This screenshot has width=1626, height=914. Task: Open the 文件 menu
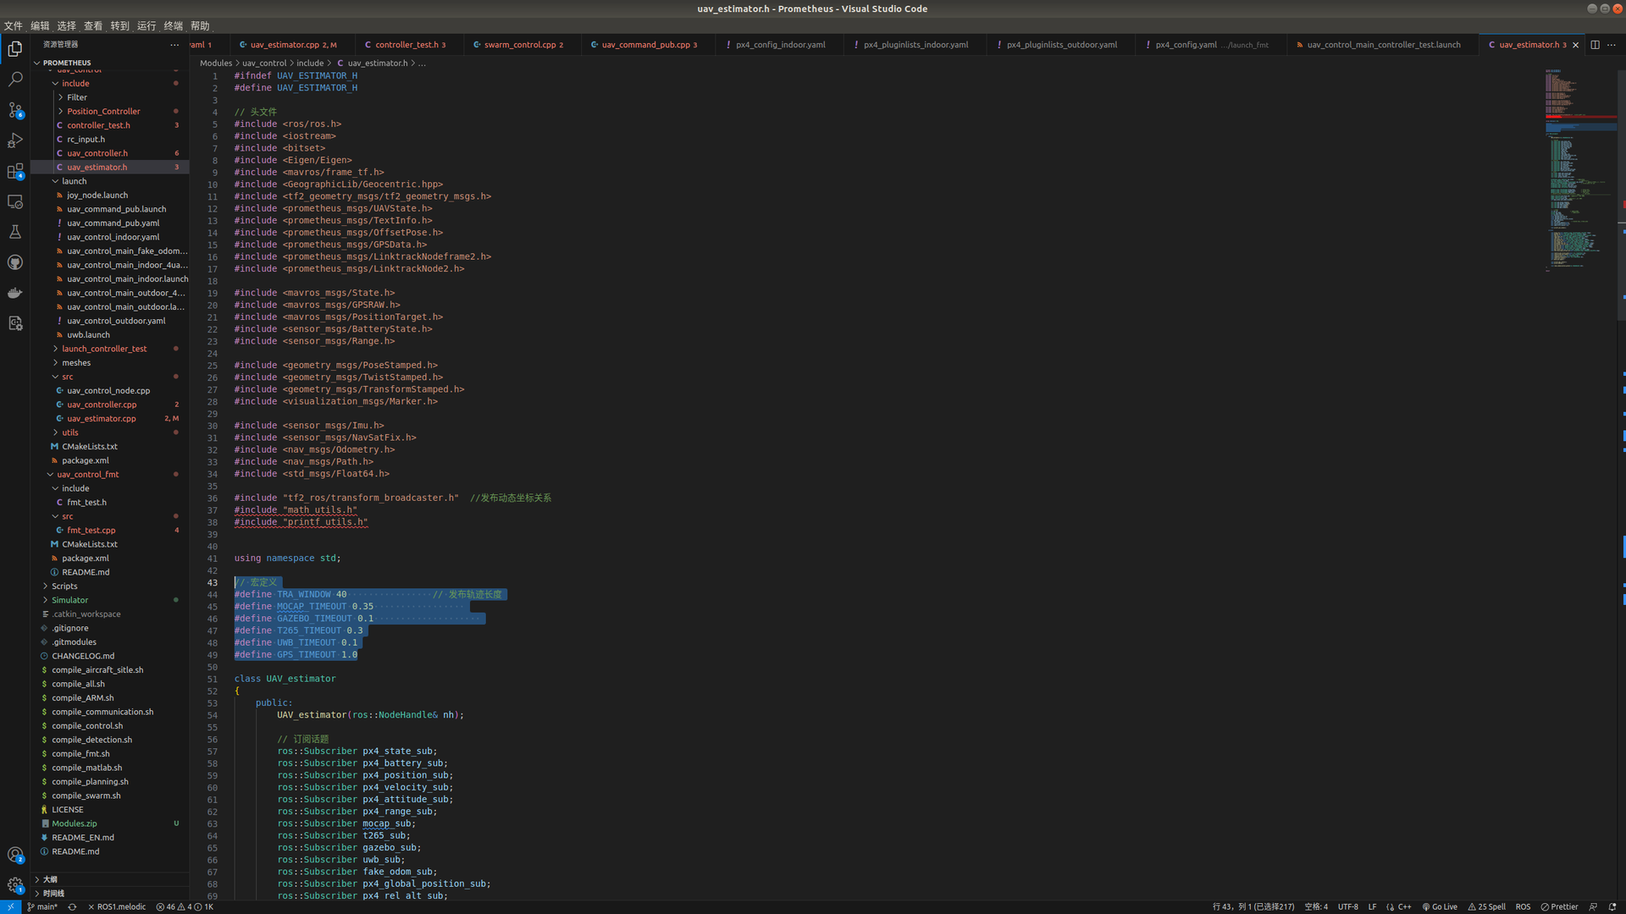click(x=14, y=25)
